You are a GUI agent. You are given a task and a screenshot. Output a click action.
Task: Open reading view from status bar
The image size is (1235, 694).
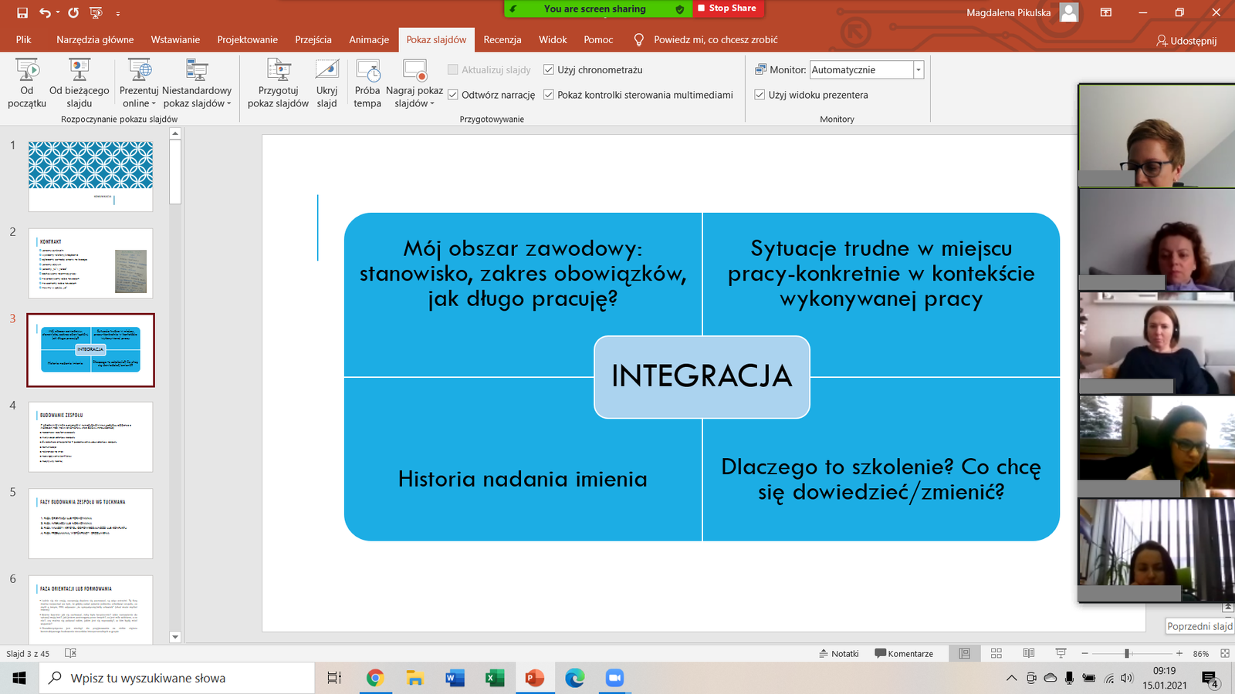(x=1028, y=653)
